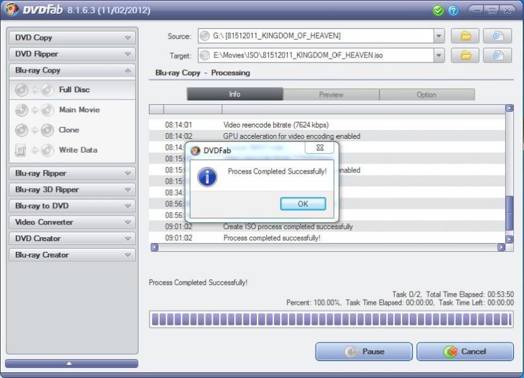Viewport: 524px width, 378px height.
Task: Select Write Data mode
Action: (72, 150)
